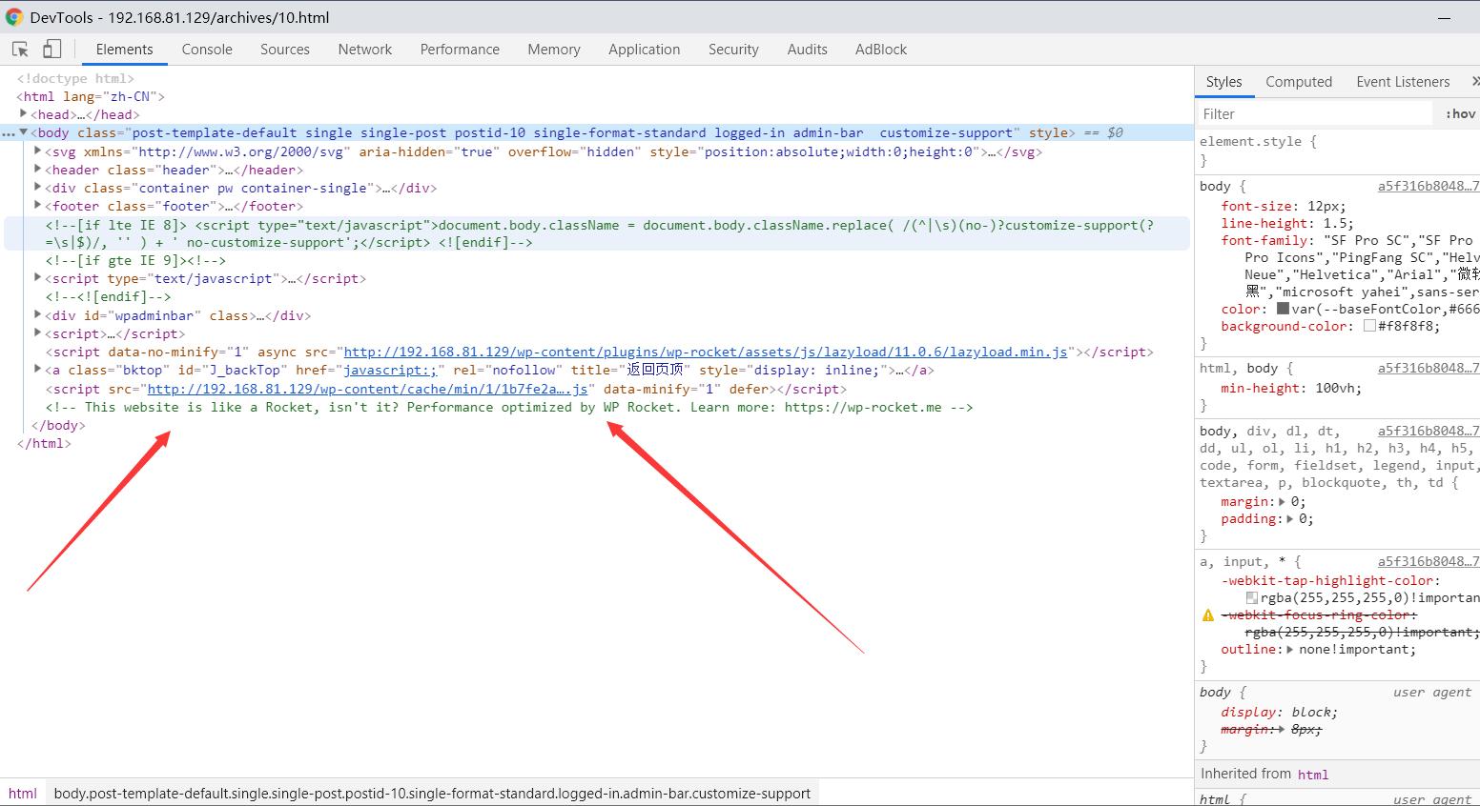Image resolution: width=1480 pixels, height=806 pixels.
Task: Click the more tabs chevron beside Event Listeners
Action: (1474, 82)
